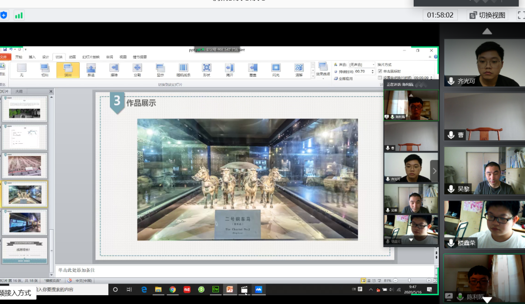Open Dreamweaver from the taskbar
This screenshot has width=525, height=304.
pyautogui.click(x=216, y=289)
